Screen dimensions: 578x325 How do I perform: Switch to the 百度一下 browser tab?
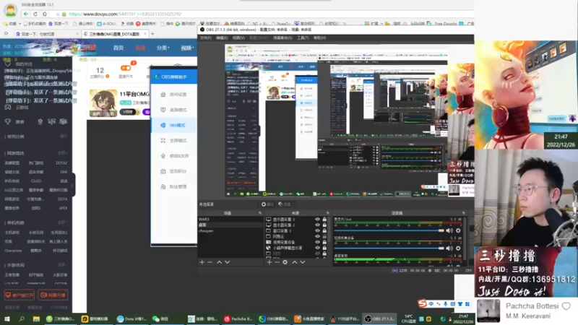[46, 34]
